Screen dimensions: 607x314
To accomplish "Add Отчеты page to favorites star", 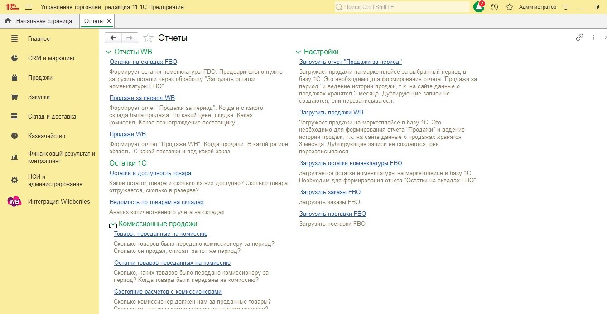I will pos(148,38).
